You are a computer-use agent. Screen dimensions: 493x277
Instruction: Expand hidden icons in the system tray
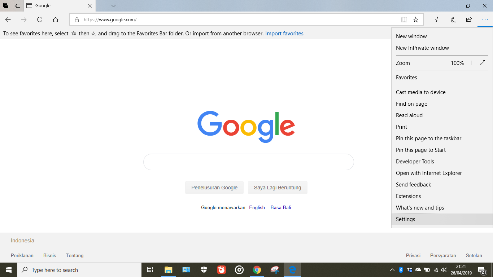(392, 269)
